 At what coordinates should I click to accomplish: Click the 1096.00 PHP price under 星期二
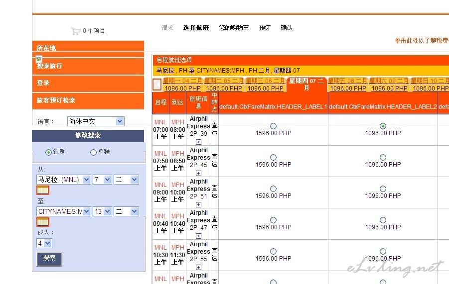pyautogui.click(x=224, y=89)
